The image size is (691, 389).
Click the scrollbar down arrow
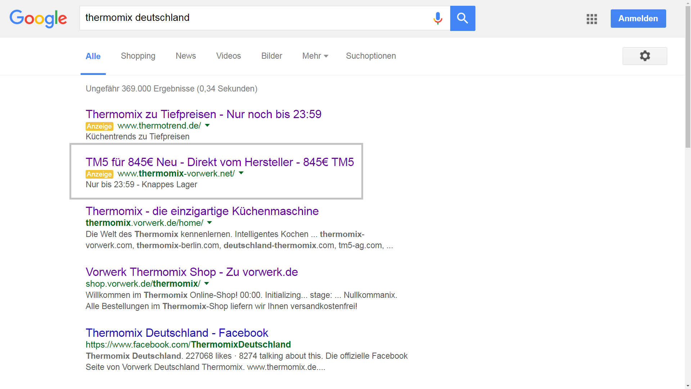688,386
